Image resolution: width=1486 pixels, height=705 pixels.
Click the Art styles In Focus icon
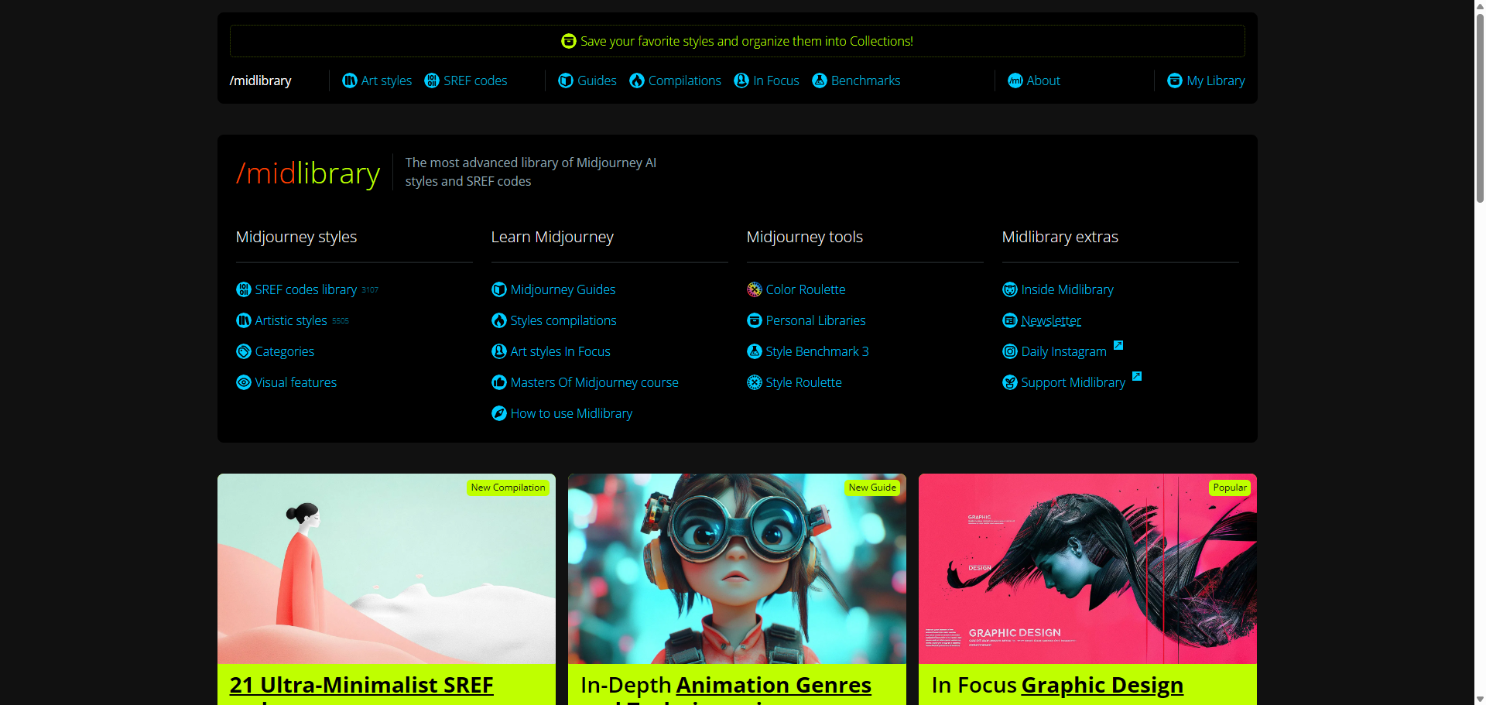[499, 351]
